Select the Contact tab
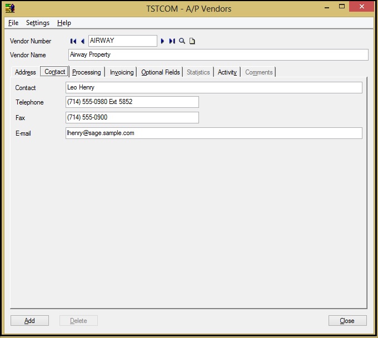 (54, 72)
